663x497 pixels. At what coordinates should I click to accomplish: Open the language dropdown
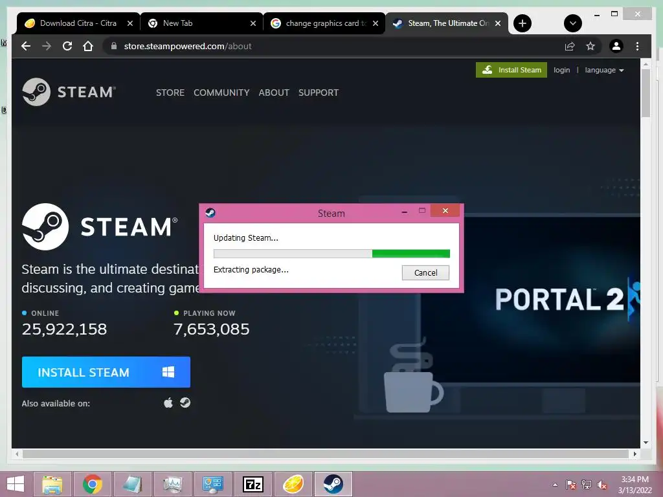[x=604, y=70]
